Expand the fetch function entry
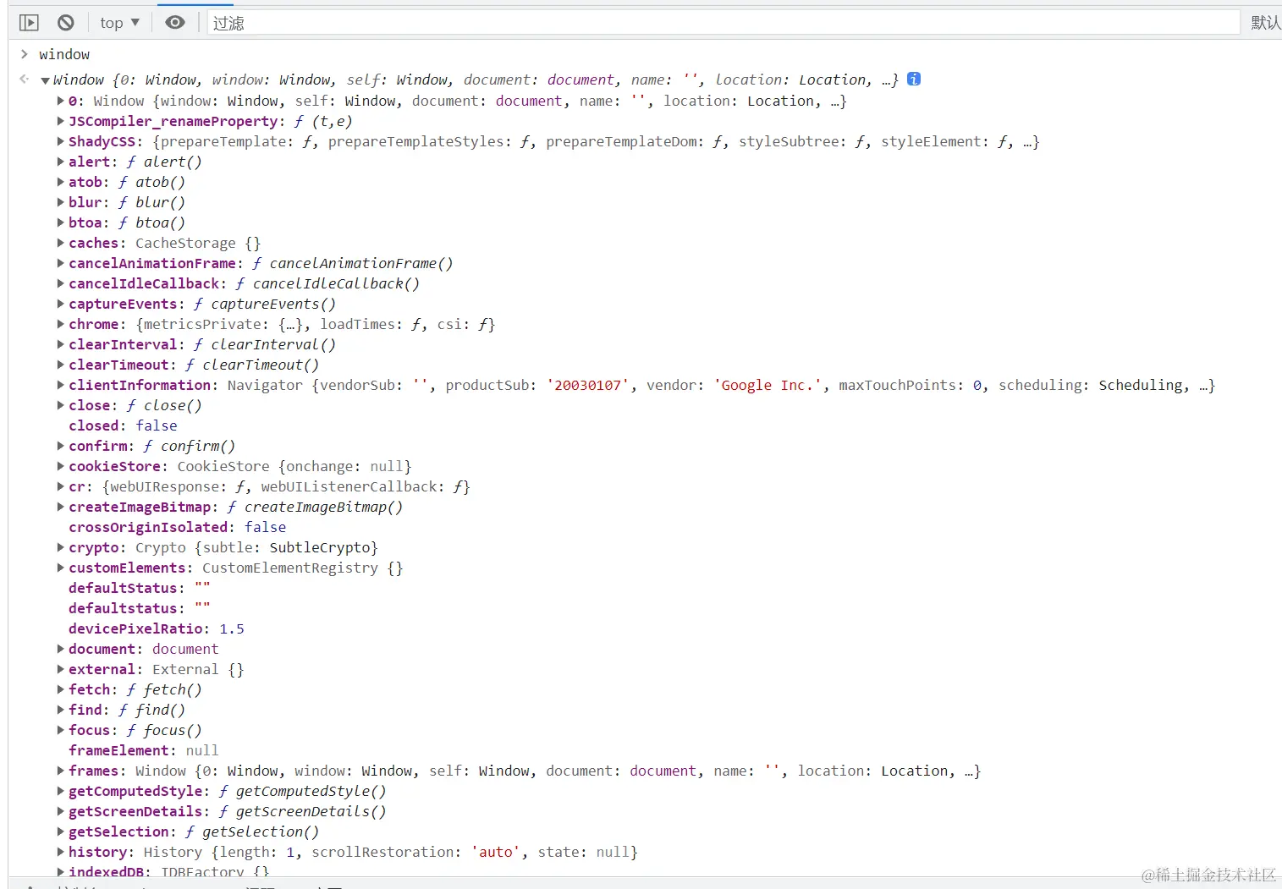This screenshot has height=889, width=1282. pos(61,689)
